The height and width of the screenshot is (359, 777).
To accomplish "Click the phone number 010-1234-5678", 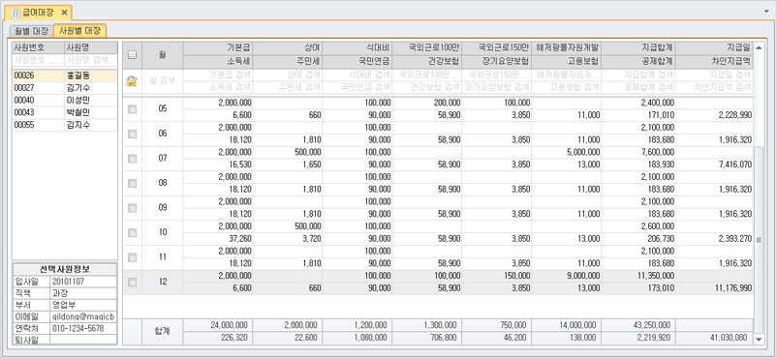I will click(83, 328).
